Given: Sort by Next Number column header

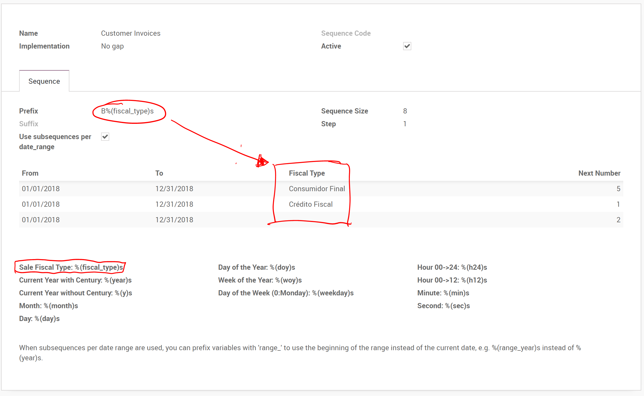Looking at the screenshot, I should (x=599, y=173).
